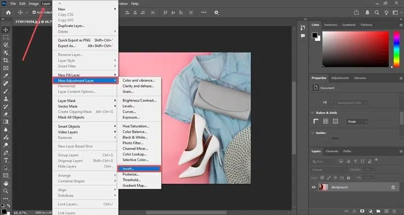The height and width of the screenshot is (215, 404).
Task: Select the Eyedropper tool
Action: tap(6, 76)
